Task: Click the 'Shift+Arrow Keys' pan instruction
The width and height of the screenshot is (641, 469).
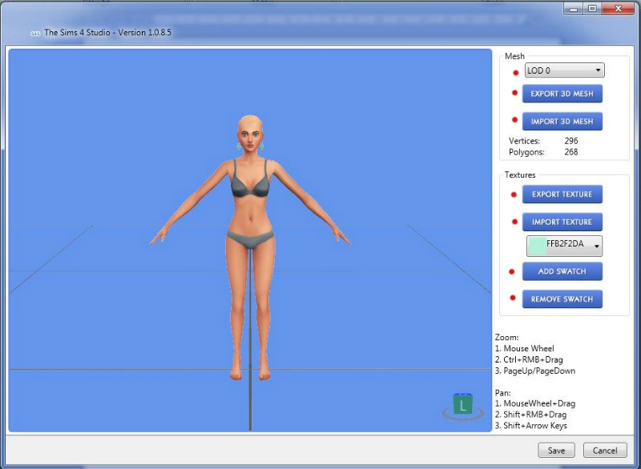Action: coord(535,425)
